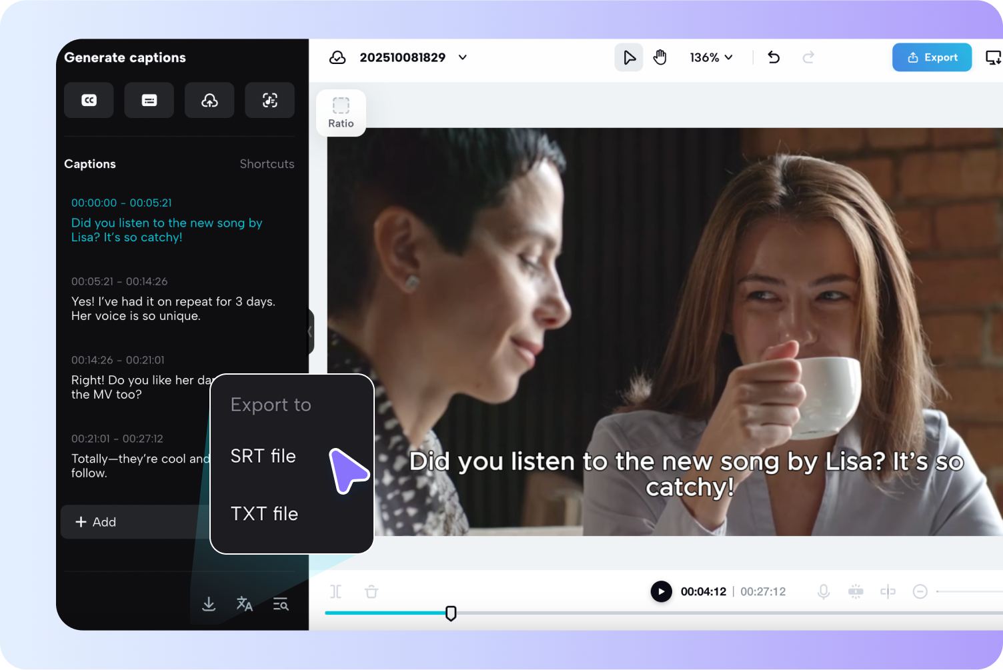Click the total duration 00:27:12 display
The width and height of the screenshot is (1003, 670).
click(763, 591)
